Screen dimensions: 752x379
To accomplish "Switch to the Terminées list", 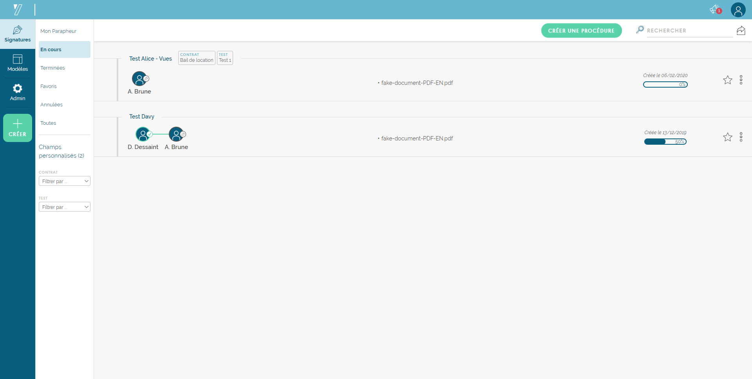I will pyautogui.click(x=52, y=68).
